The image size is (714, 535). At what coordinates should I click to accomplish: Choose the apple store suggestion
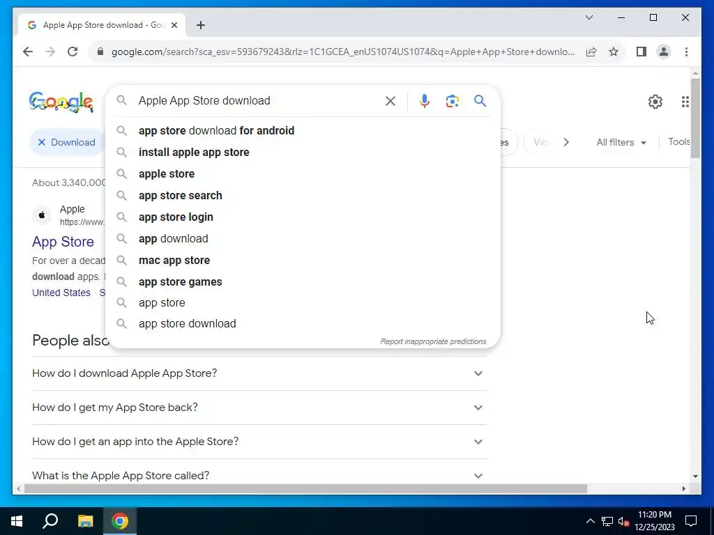[x=303, y=173]
